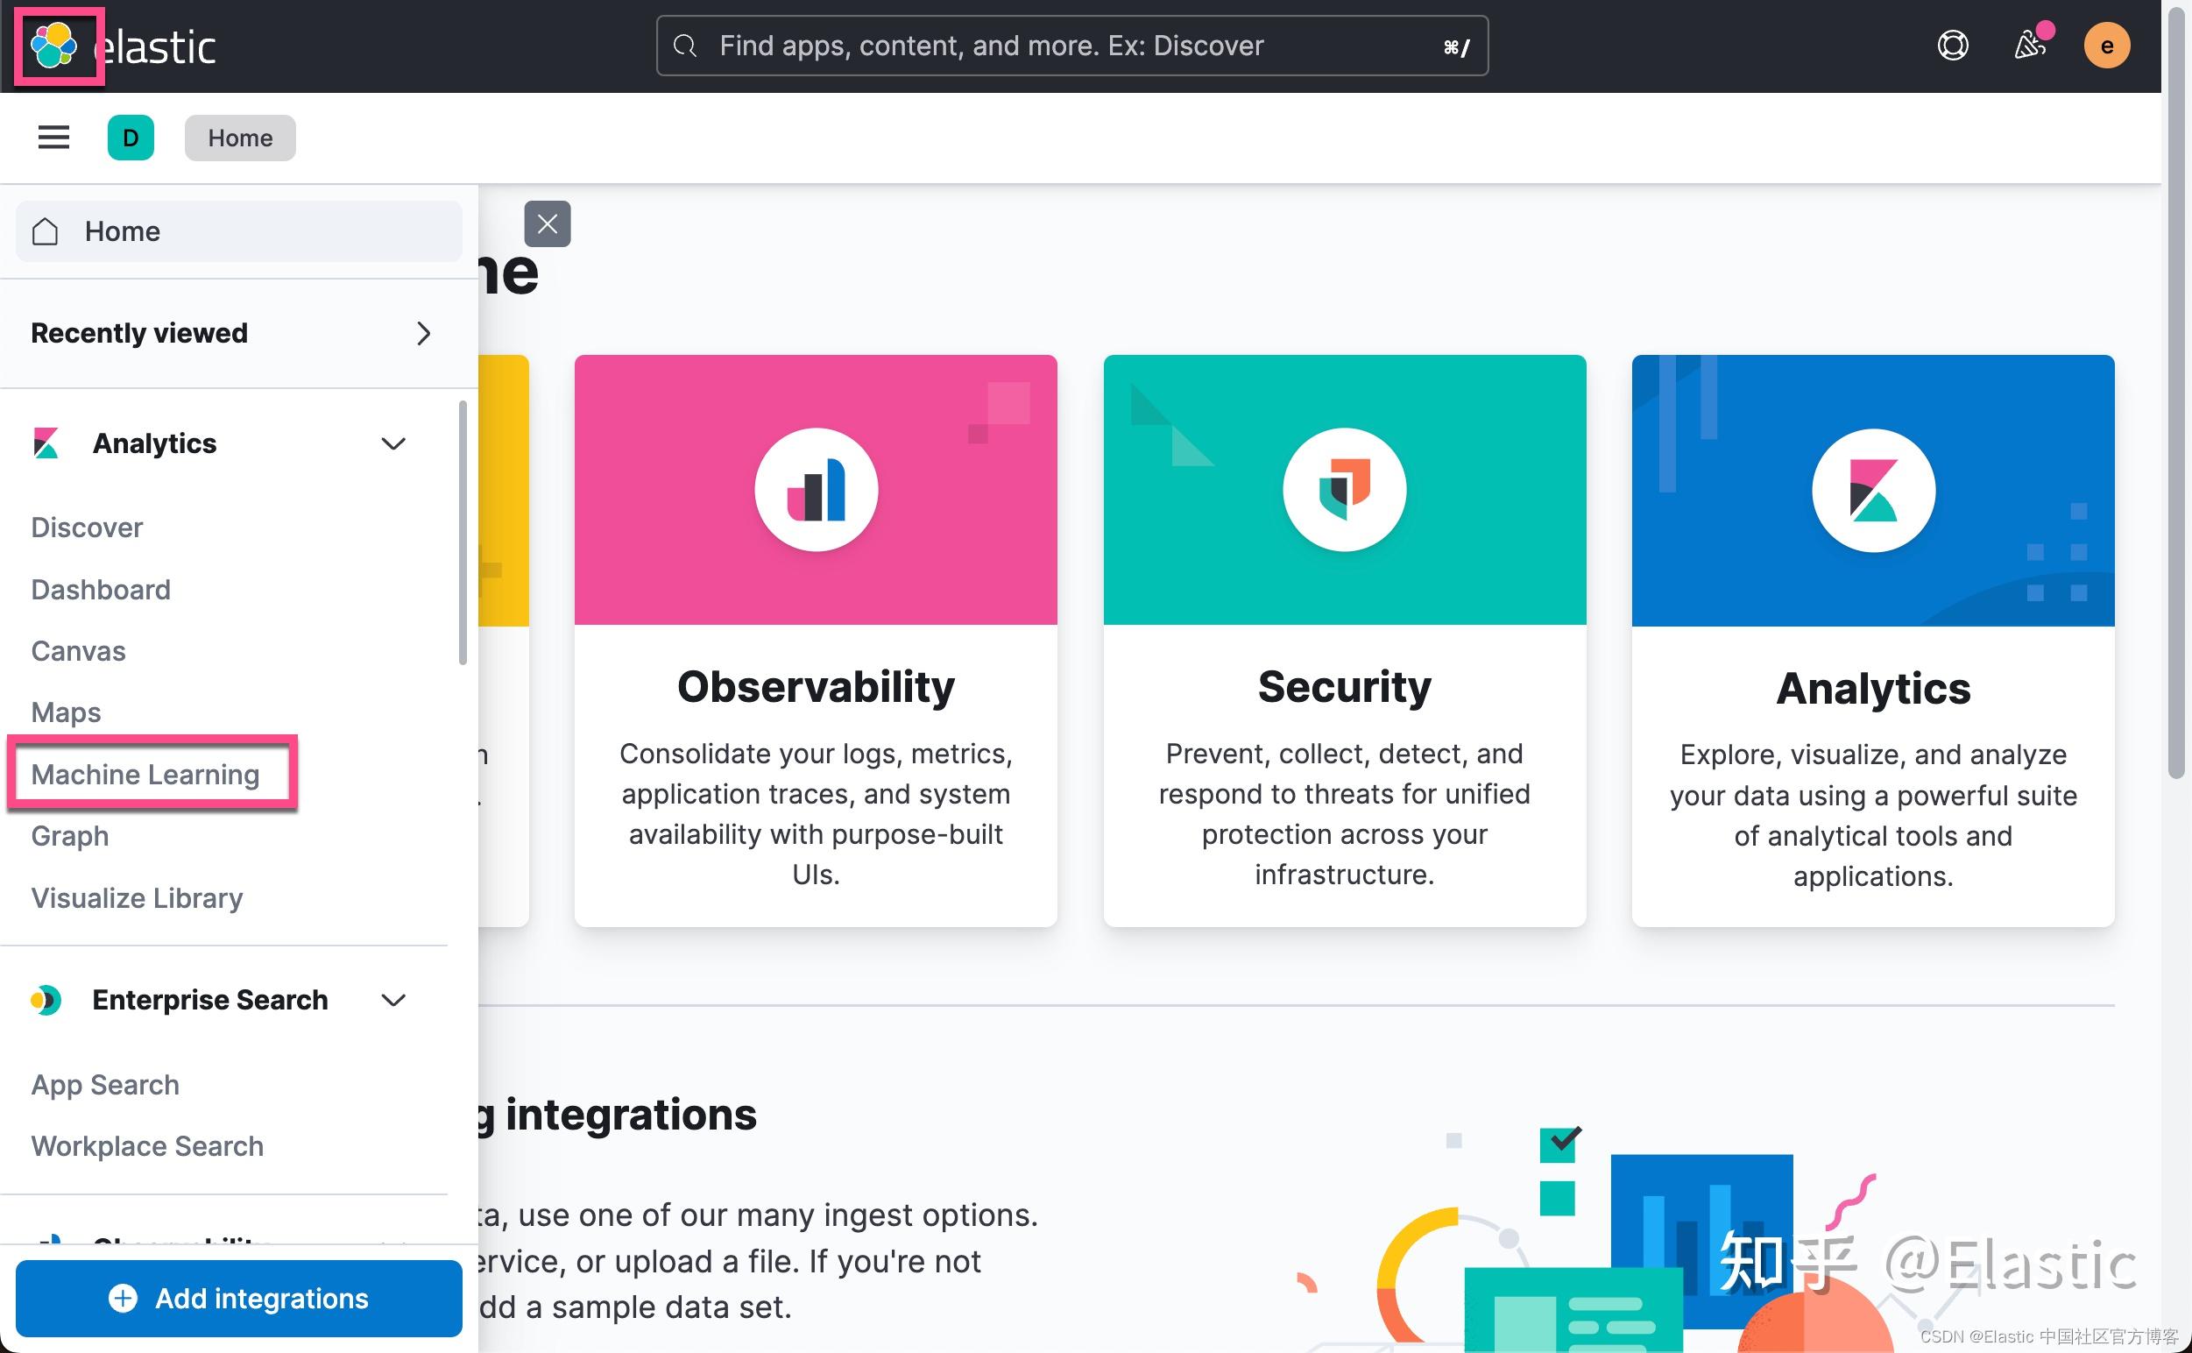Click the notifications bell icon

2029,45
